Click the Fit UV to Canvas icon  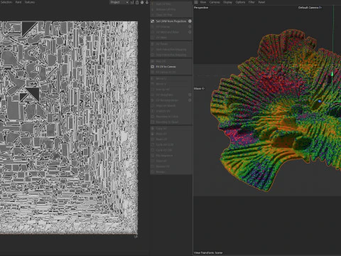[153, 67]
